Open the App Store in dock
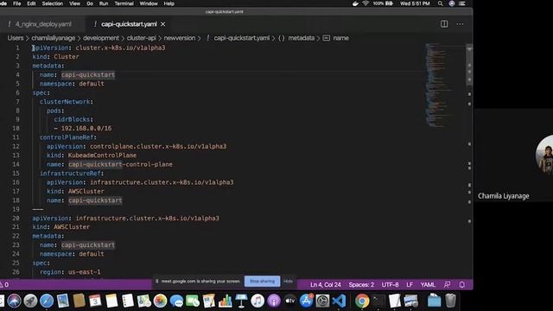 (x=306, y=301)
